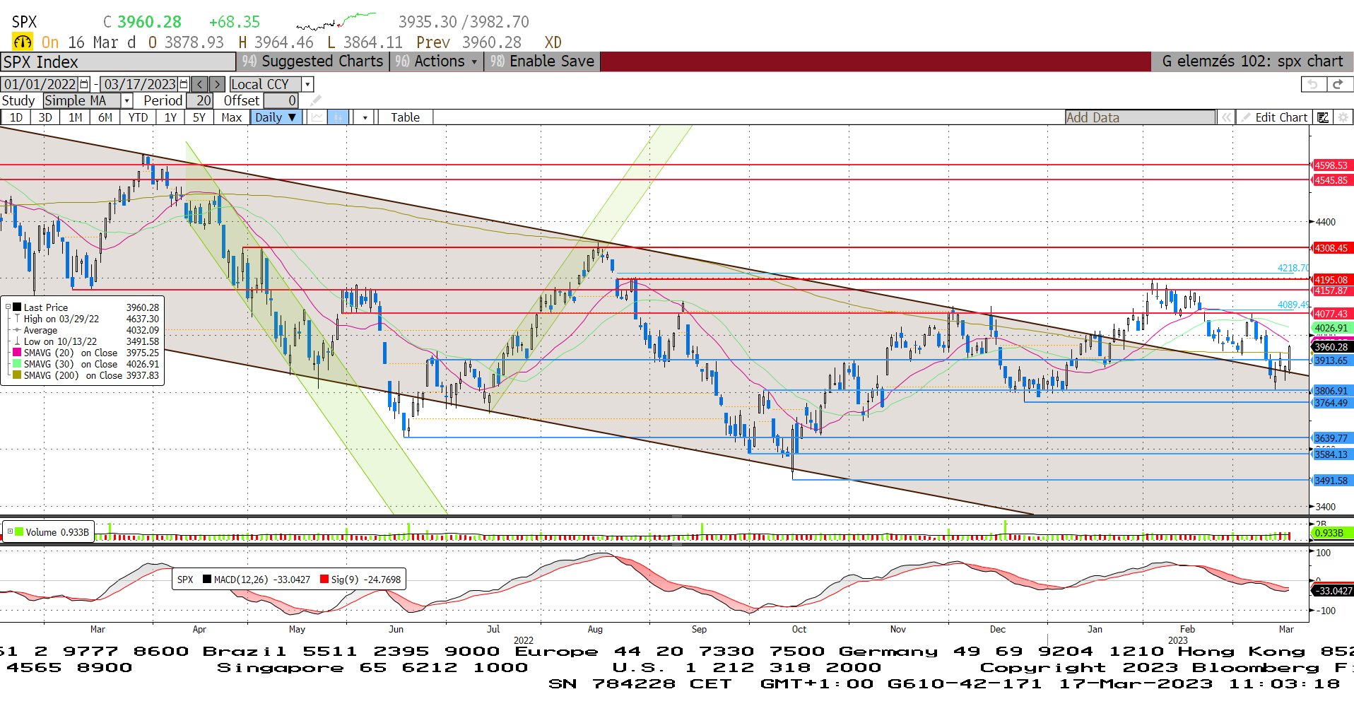The width and height of the screenshot is (1354, 723).
Task: Click the annotation pencil icon beside Offset
Action: click(315, 100)
